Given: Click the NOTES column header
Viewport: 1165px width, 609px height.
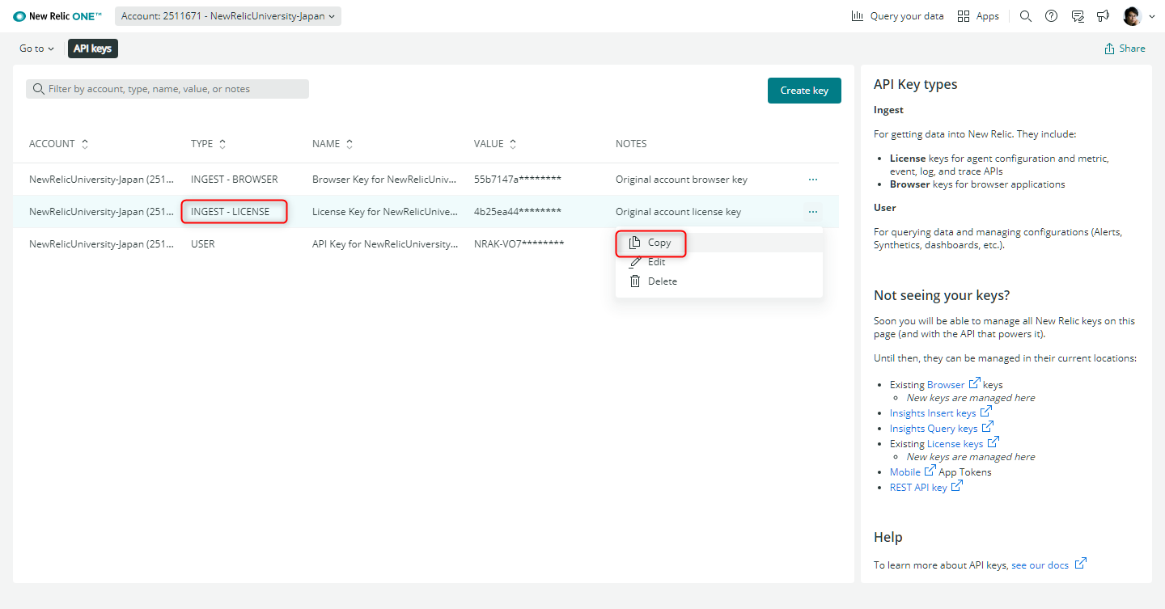Looking at the screenshot, I should coord(631,144).
